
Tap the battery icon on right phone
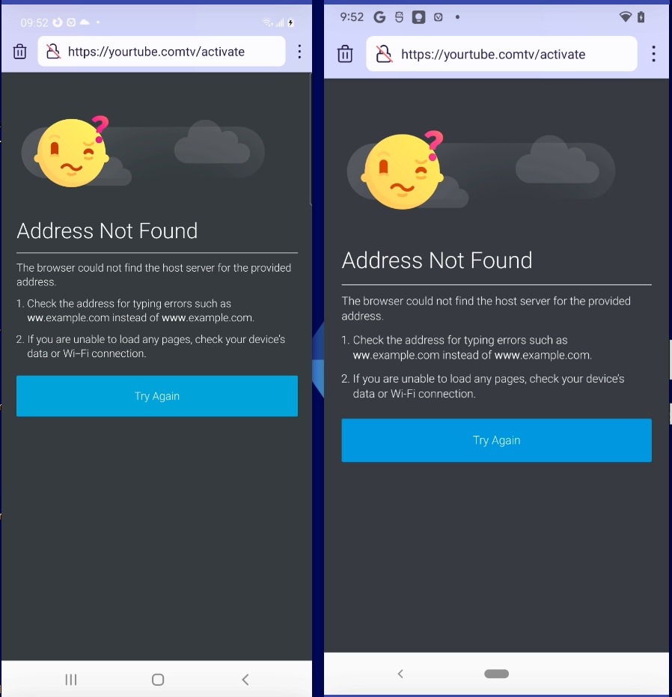(x=641, y=17)
